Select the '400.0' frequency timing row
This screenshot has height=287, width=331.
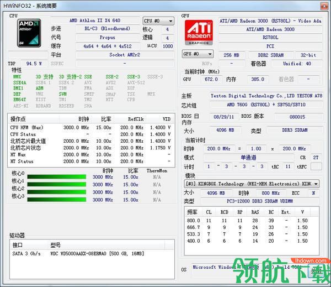[x=251, y=241]
